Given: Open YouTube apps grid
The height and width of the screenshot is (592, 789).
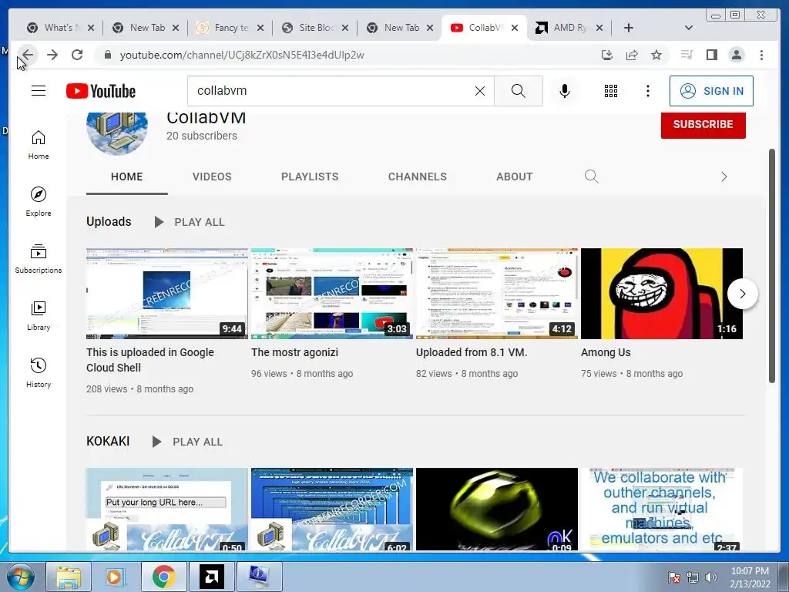Looking at the screenshot, I should (611, 91).
